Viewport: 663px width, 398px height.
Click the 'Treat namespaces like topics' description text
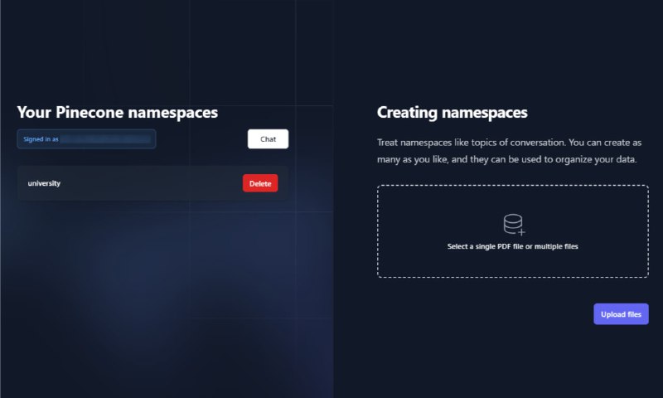pyautogui.click(x=509, y=151)
